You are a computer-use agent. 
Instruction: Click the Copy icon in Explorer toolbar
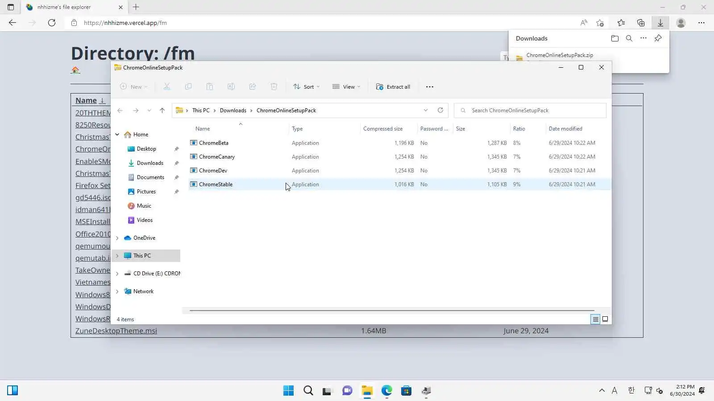[188, 86]
